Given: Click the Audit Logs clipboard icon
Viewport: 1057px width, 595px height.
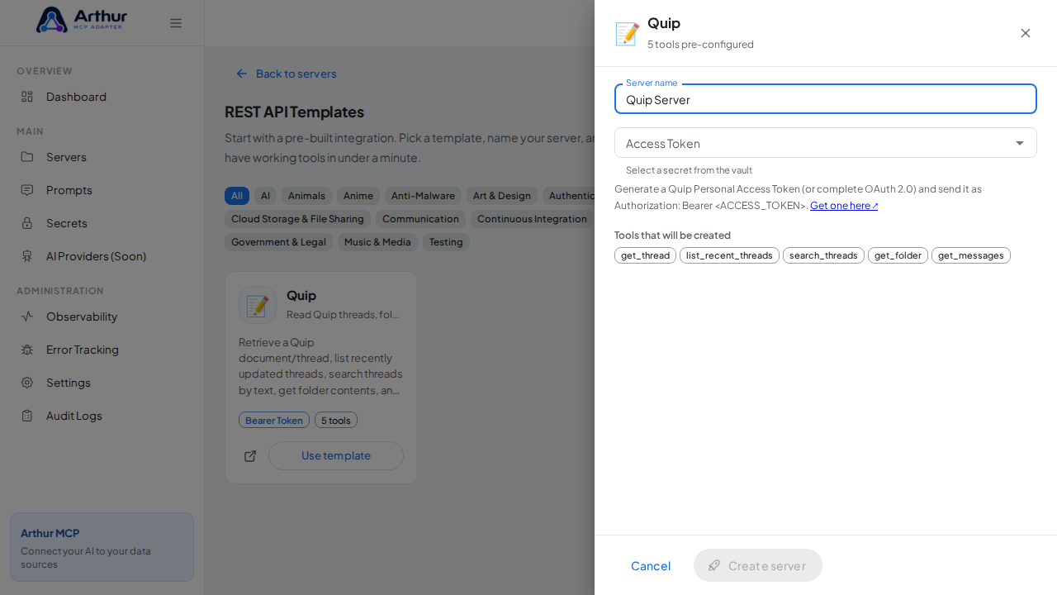Looking at the screenshot, I should point(27,416).
